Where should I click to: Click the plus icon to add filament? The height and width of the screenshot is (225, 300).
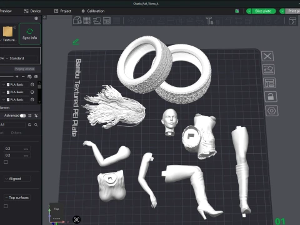click(17, 77)
